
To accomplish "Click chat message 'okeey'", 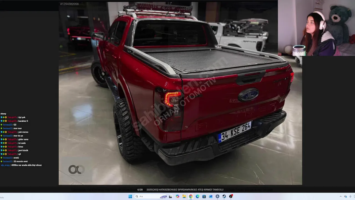I will pyautogui.click(x=3, y=114).
